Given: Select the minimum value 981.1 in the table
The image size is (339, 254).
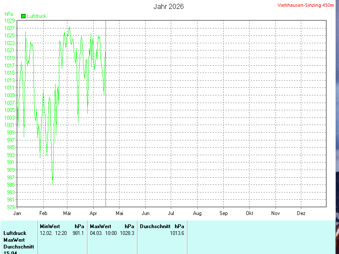Looking at the screenshot, I should click(78, 233).
